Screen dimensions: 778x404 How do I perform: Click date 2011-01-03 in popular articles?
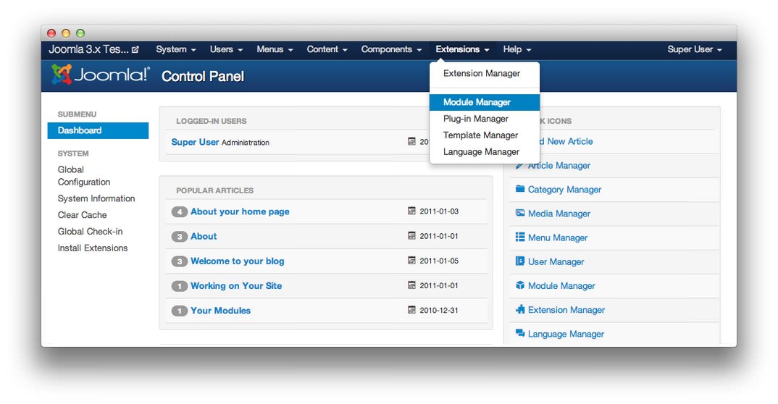pos(439,211)
